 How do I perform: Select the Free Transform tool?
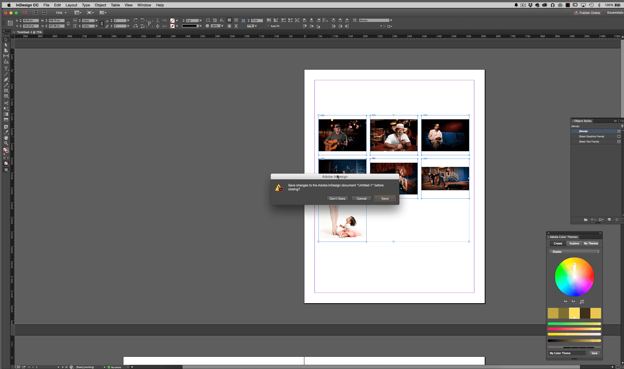[6, 108]
